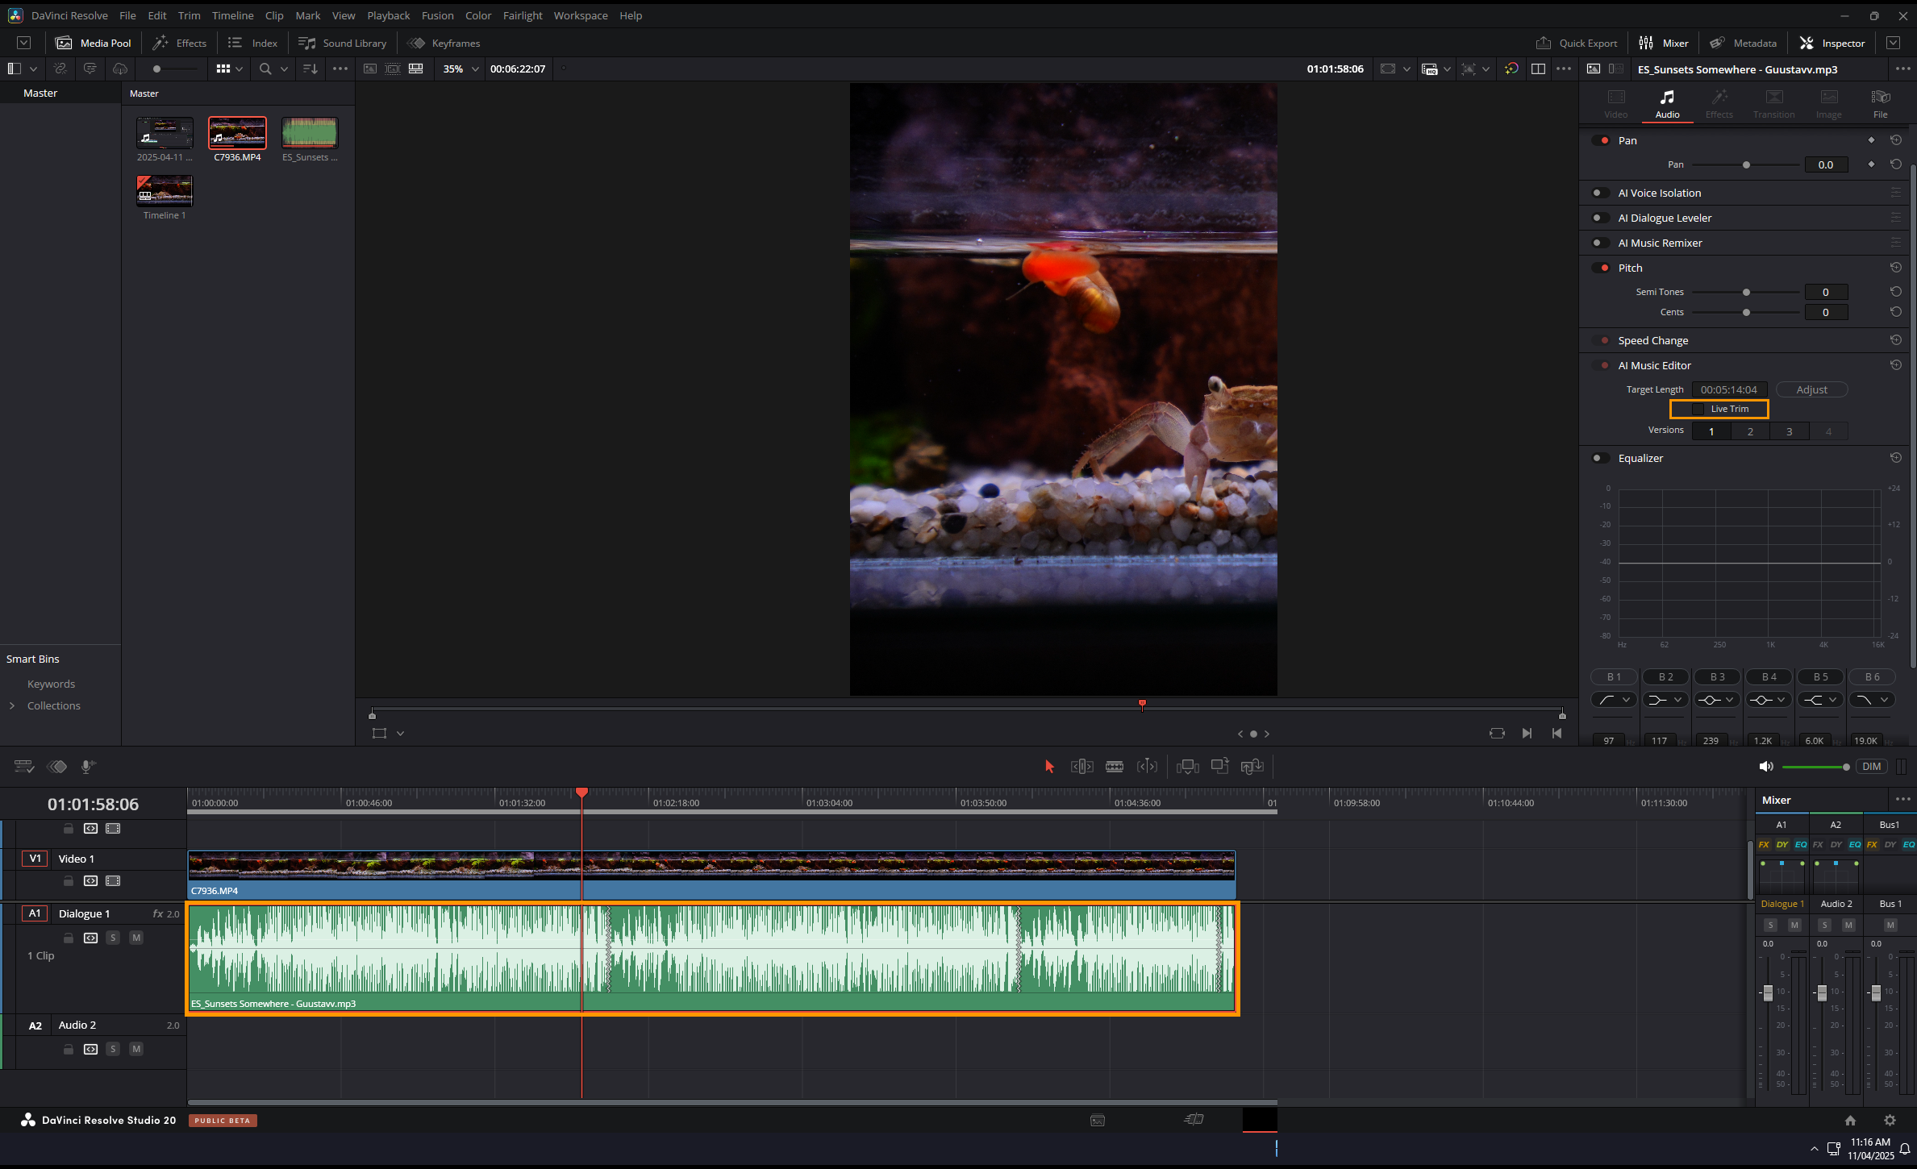The image size is (1917, 1169).
Task: Add keyframe for Pan value
Action: pos(1871,164)
